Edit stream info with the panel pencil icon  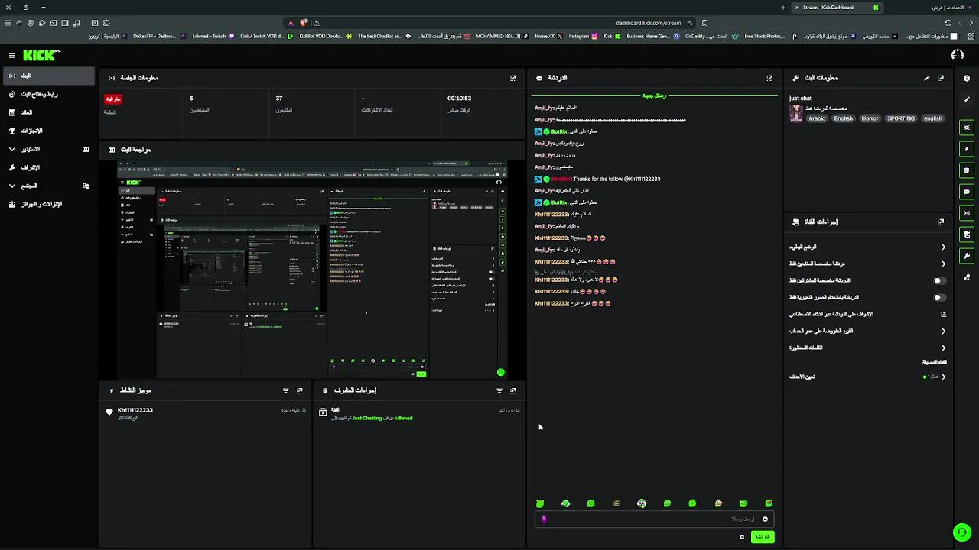[x=927, y=78]
